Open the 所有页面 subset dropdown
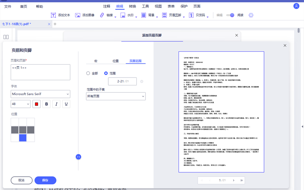Image resolution: width=304 pixels, height=190 pixels. 116,97
